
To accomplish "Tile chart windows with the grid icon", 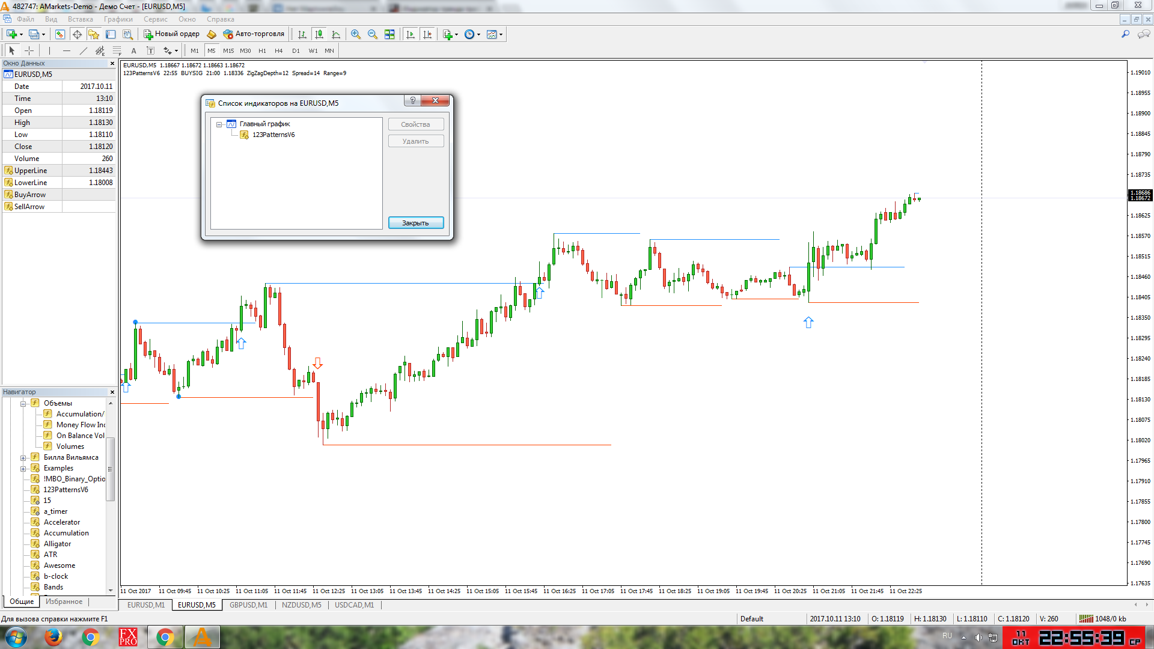I will (389, 34).
